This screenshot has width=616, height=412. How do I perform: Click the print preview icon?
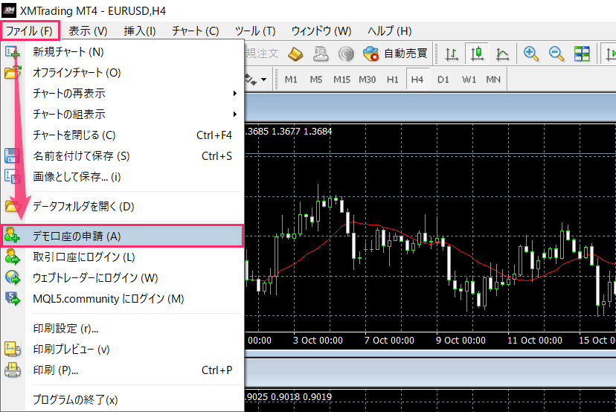pos(12,349)
